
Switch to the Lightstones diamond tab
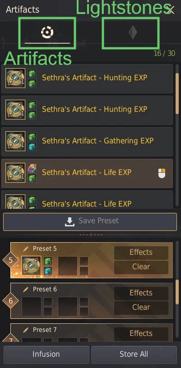coord(133,32)
